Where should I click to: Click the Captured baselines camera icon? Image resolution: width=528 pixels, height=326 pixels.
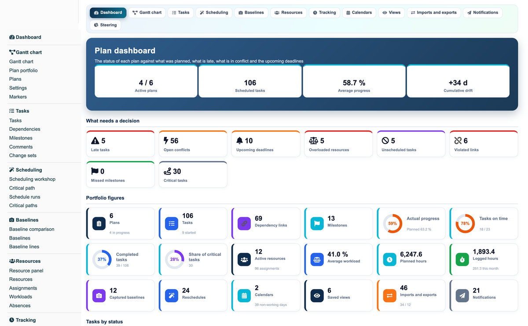(99, 296)
